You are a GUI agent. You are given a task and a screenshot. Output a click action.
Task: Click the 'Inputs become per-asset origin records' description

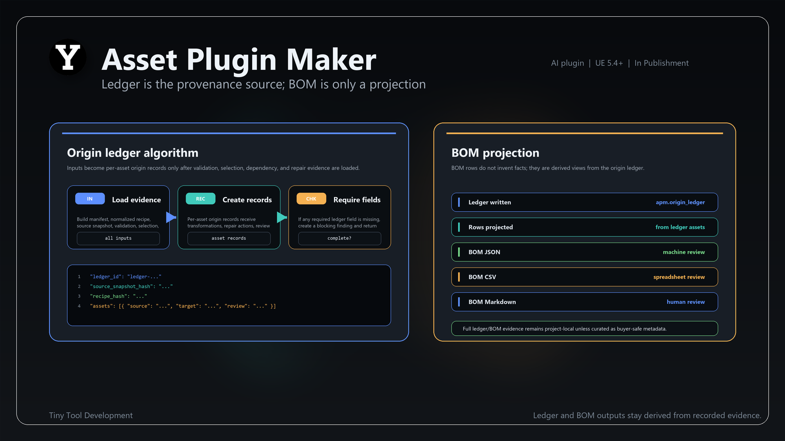213,168
